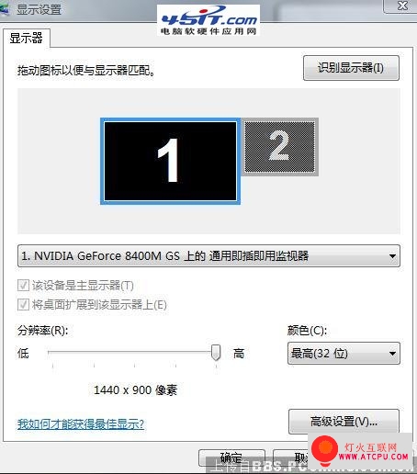
Task: Click 识别显示器 button
Action: (351, 68)
